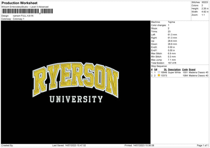Image resolution: width=210 pixels, height=148 pixels.
Task: Click the barcode under Wilcom EmbroideryStudio
Action: (27, 11)
